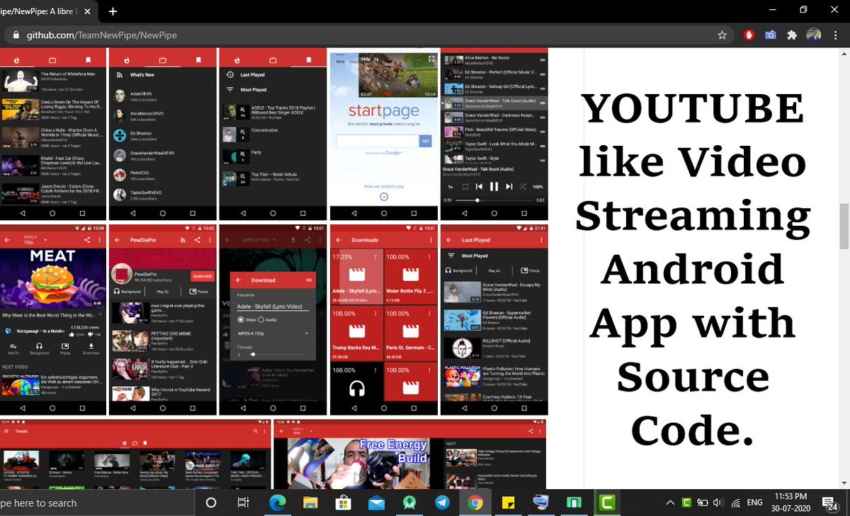Screen dimensions: 850x516
Task: Open the Chrome Extensions puzzle menu
Action: 792,35
